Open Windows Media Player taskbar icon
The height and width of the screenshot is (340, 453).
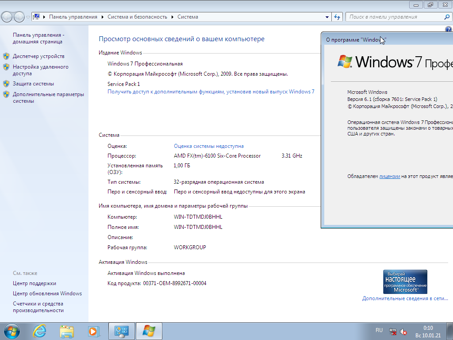click(94, 331)
